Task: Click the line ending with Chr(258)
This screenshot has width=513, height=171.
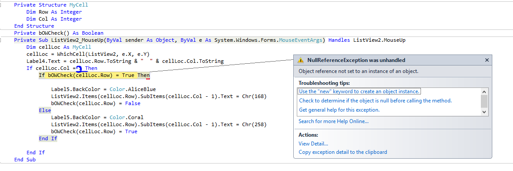Action: tap(159, 125)
